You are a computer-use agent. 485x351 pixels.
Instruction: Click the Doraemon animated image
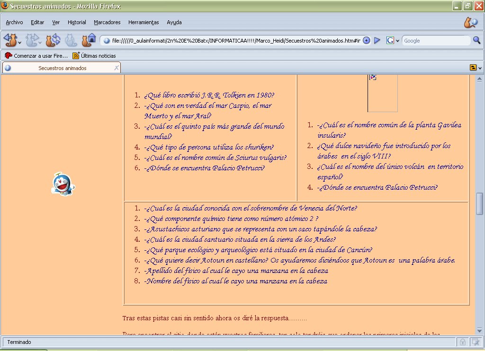click(63, 184)
